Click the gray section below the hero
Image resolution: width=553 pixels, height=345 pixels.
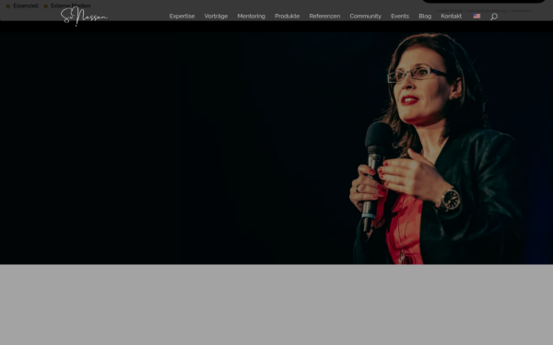(276, 305)
